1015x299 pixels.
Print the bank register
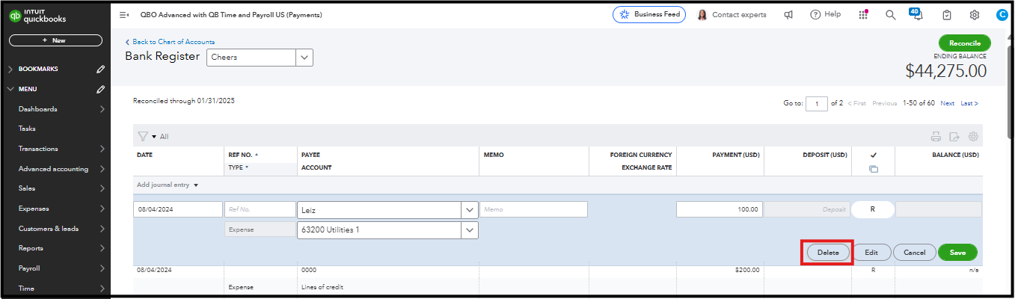pyautogui.click(x=936, y=137)
